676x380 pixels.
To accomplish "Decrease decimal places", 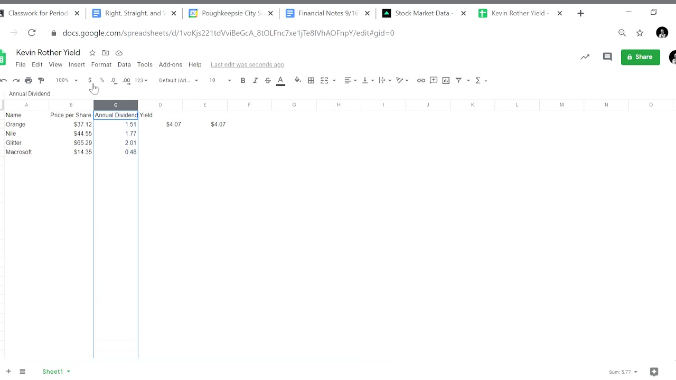I will point(114,80).
